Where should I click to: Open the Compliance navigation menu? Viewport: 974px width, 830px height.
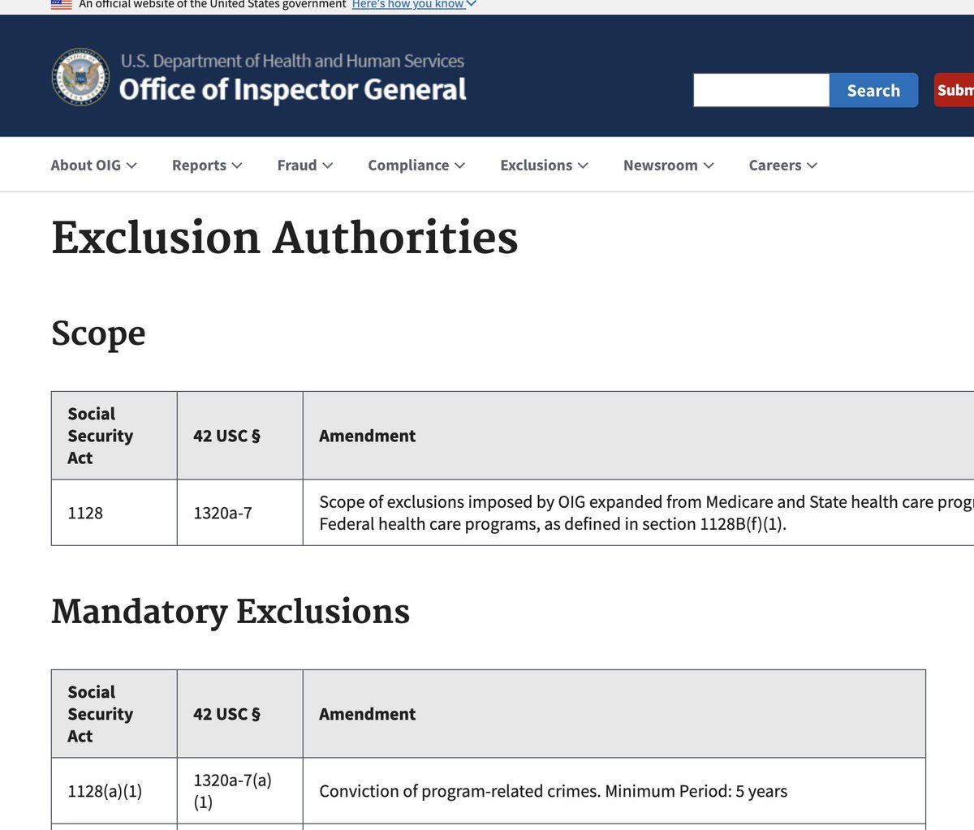point(416,166)
